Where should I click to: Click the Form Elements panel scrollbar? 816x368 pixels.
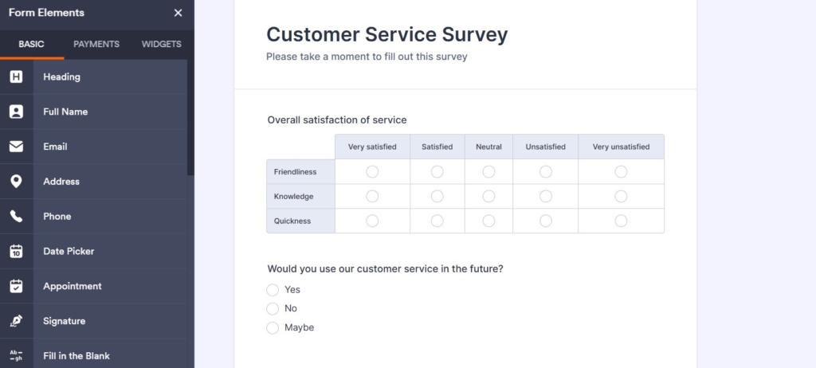coord(190,119)
